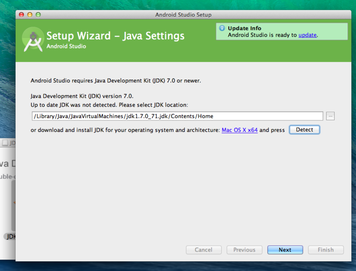Click the Setup Wizard – Java Settings title
Image resolution: width=356 pixels, height=271 pixels.
pyautogui.click(x=115, y=36)
